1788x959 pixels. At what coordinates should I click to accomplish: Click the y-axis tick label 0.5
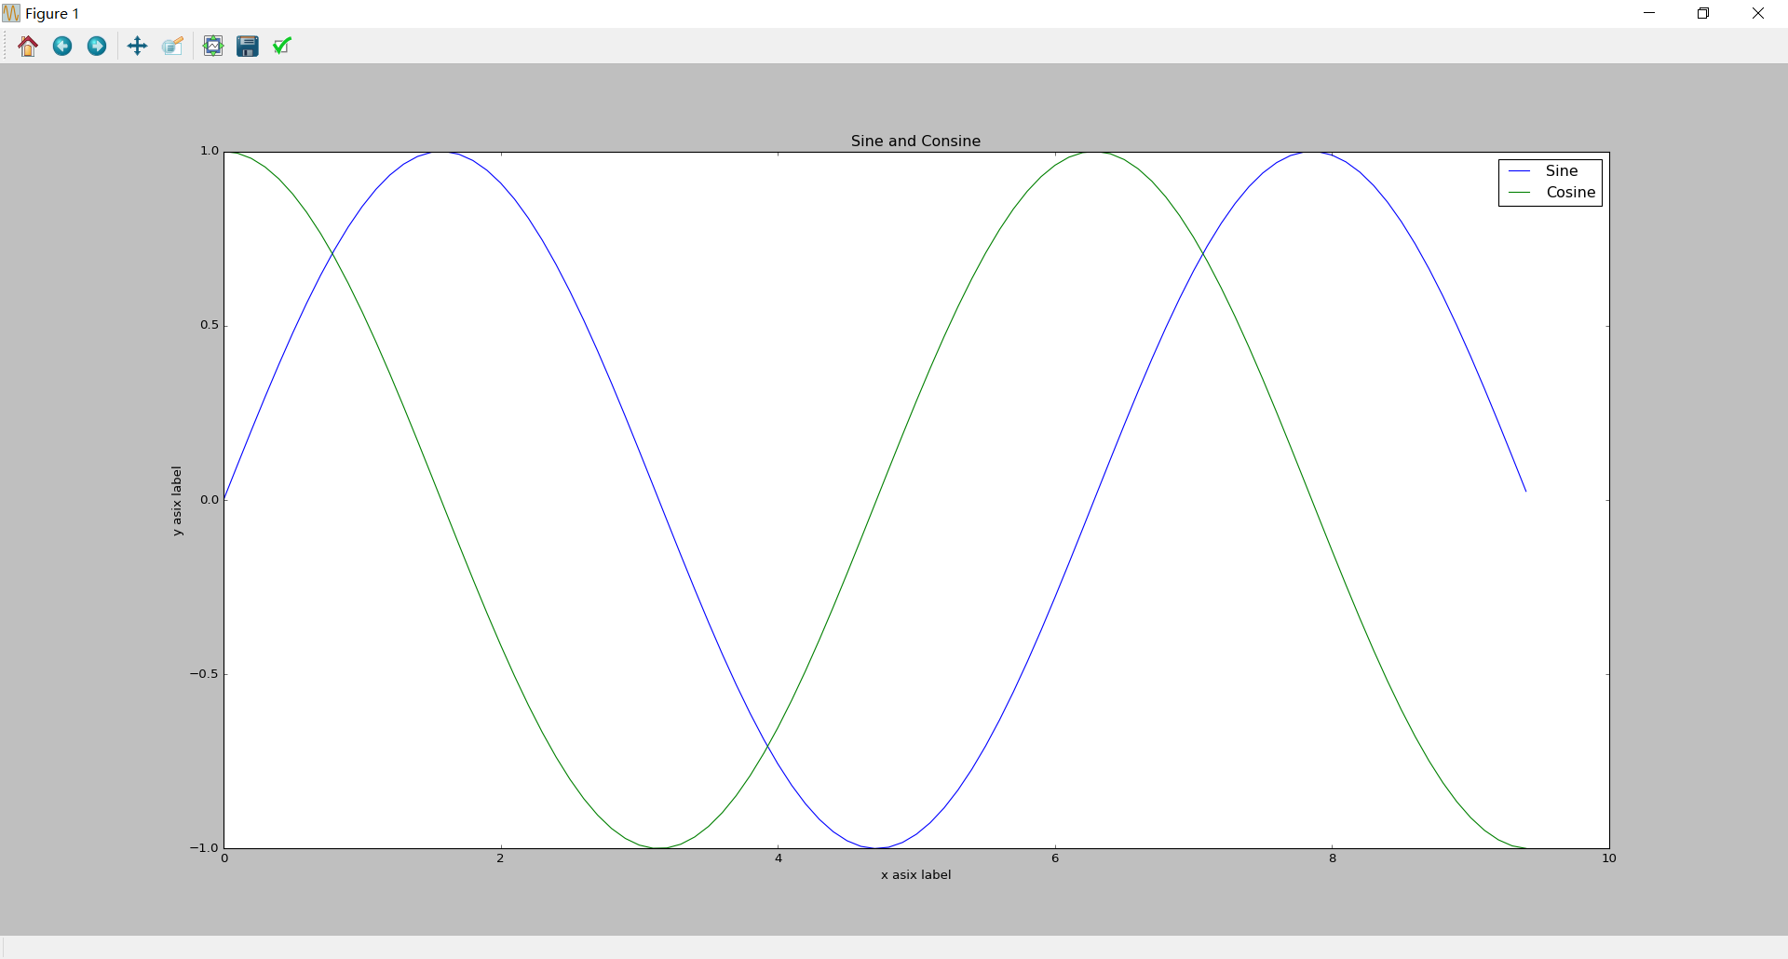[210, 325]
